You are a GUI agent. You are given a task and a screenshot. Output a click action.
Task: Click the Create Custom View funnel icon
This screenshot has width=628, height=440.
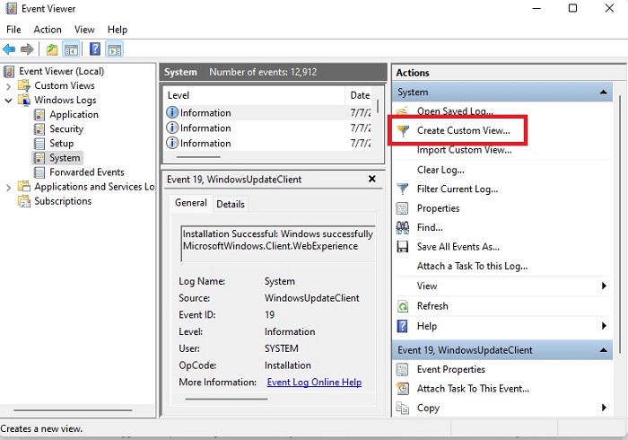(x=403, y=130)
